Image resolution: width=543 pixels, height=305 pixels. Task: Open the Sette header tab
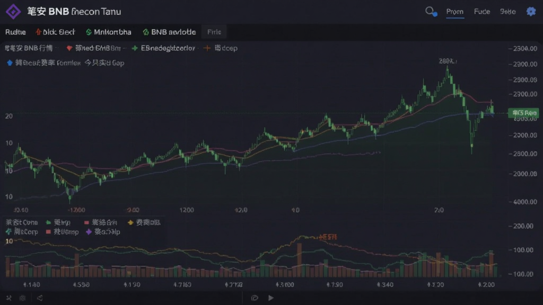pyautogui.click(x=507, y=12)
